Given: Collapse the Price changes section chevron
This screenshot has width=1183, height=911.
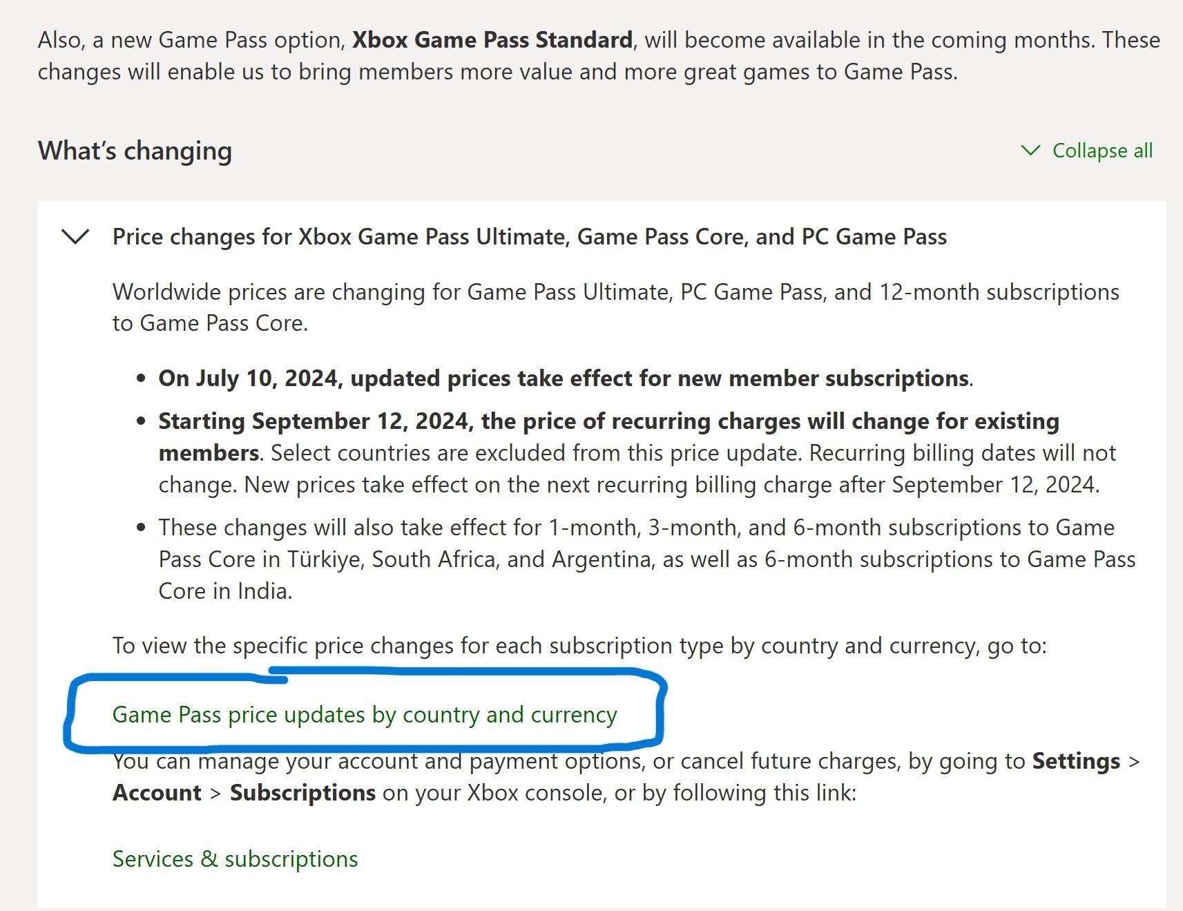Looking at the screenshot, I should pos(75,237).
